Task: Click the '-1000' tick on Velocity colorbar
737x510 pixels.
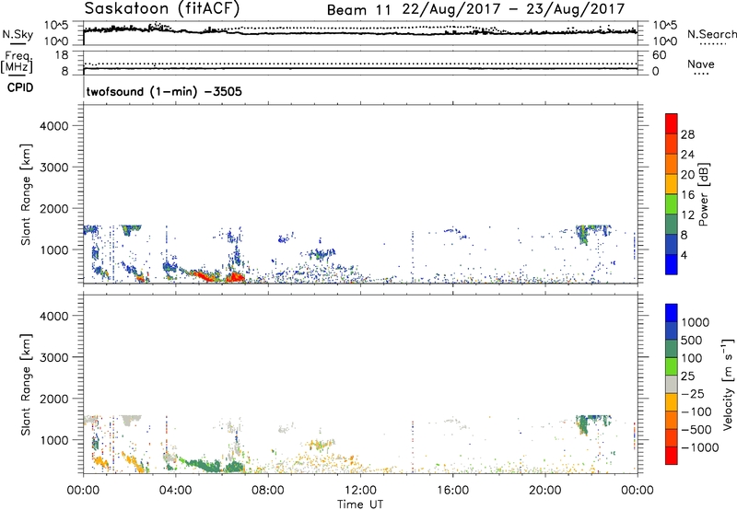Action: [x=699, y=447]
